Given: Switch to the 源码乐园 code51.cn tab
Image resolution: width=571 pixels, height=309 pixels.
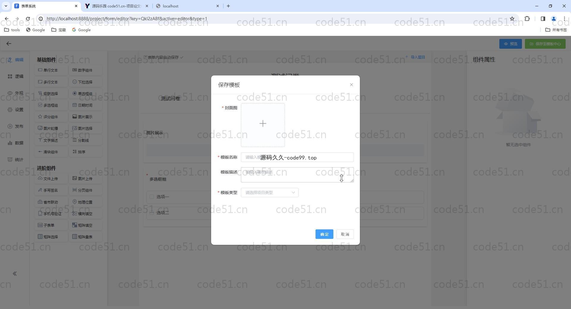Looking at the screenshot, I should [117, 6].
